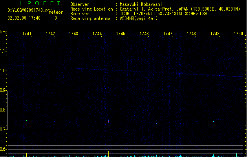The height and width of the screenshot is (157, 247).
Task: Click the 0.8 kHz frequency axis label
Action: pos(3,110)
